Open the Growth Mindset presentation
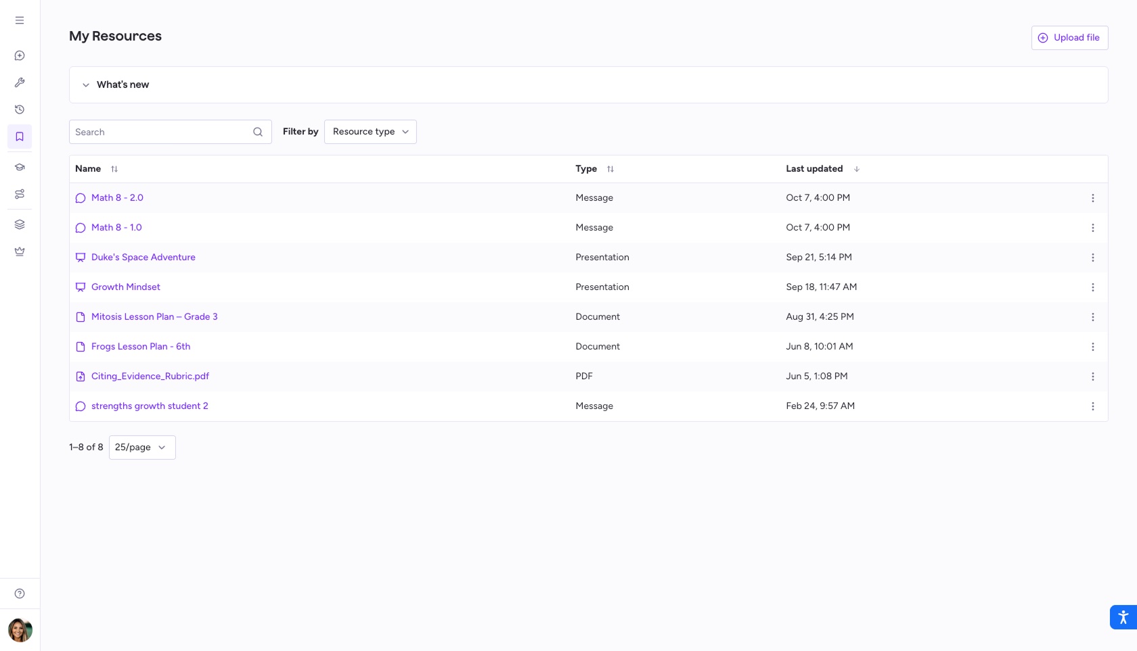Screen dimensions: 1137x651 point(126,287)
